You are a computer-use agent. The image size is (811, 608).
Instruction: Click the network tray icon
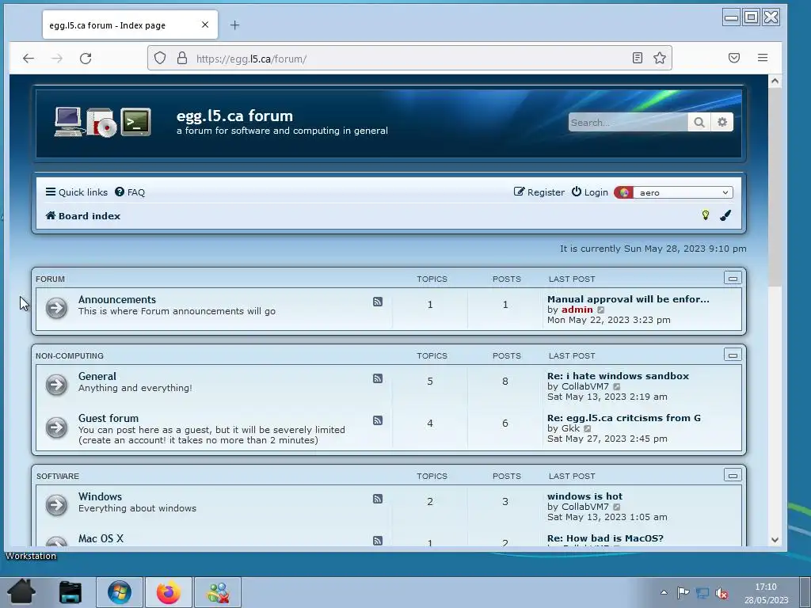(702, 593)
